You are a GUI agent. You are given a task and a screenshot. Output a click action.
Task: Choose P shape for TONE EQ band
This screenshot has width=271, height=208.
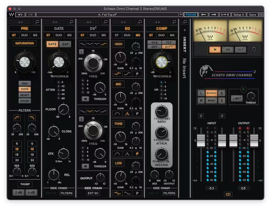(x=137, y=154)
